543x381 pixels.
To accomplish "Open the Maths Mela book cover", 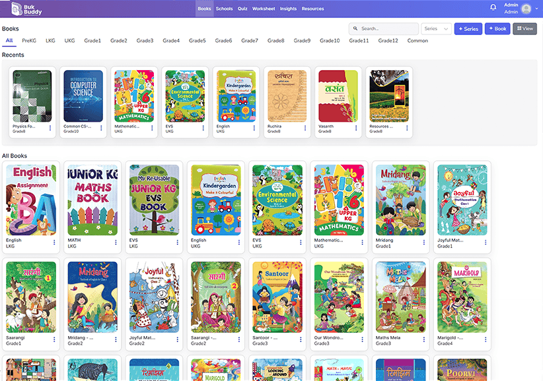I will 401,297.
